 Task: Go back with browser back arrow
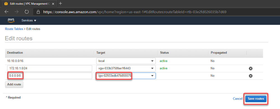6,12
